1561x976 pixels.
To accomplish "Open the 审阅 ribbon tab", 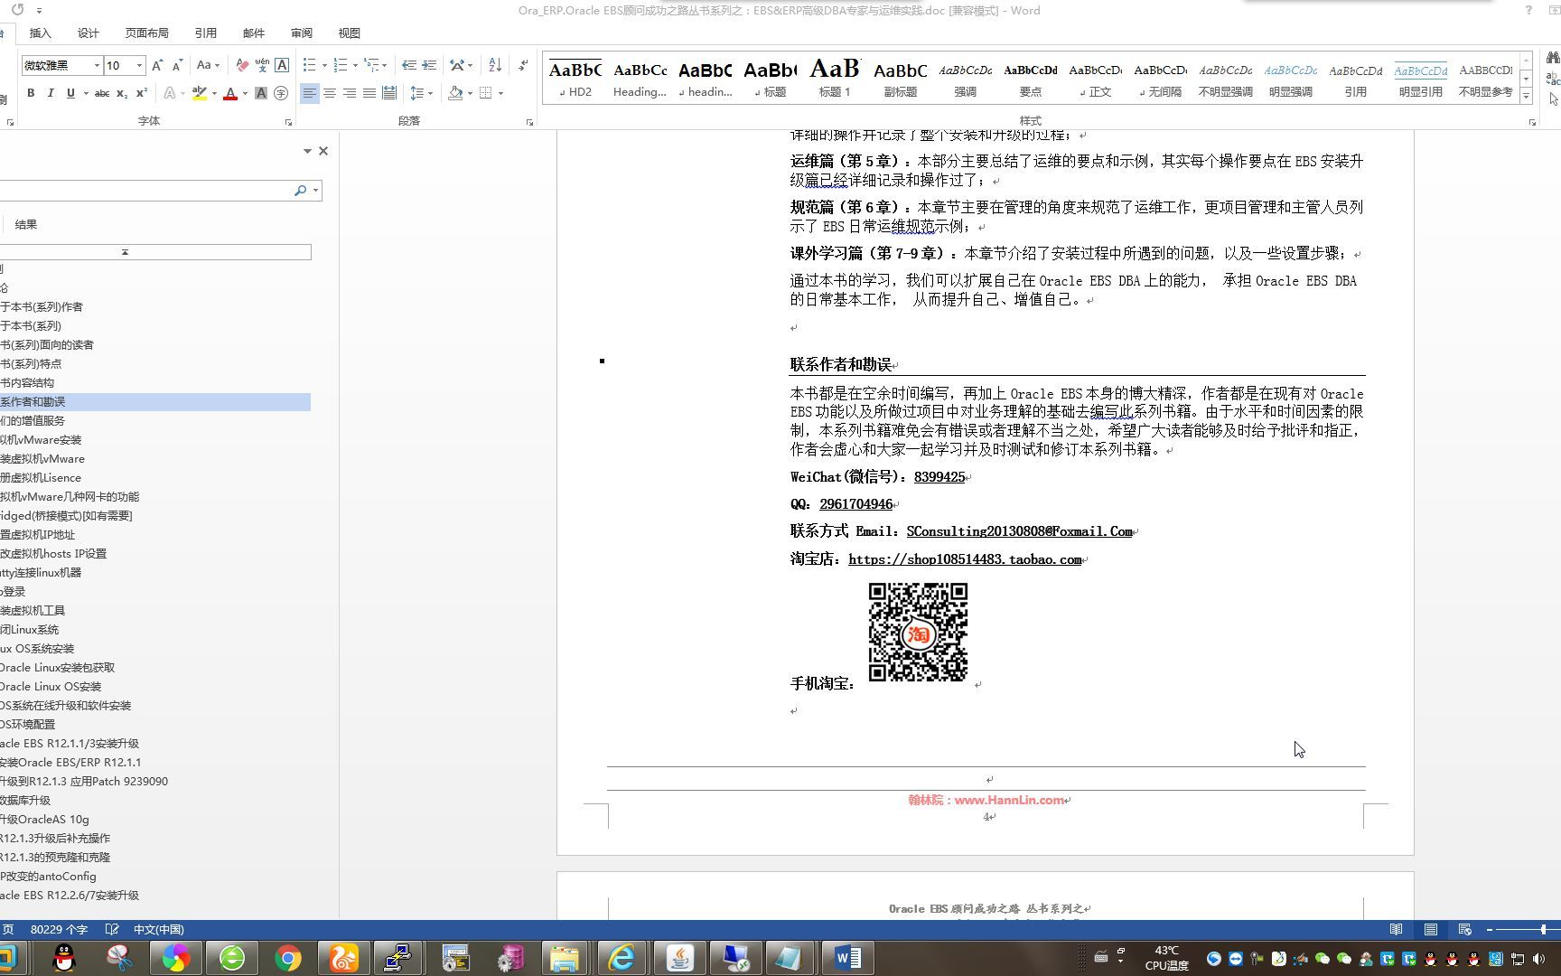I will [x=302, y=33].
